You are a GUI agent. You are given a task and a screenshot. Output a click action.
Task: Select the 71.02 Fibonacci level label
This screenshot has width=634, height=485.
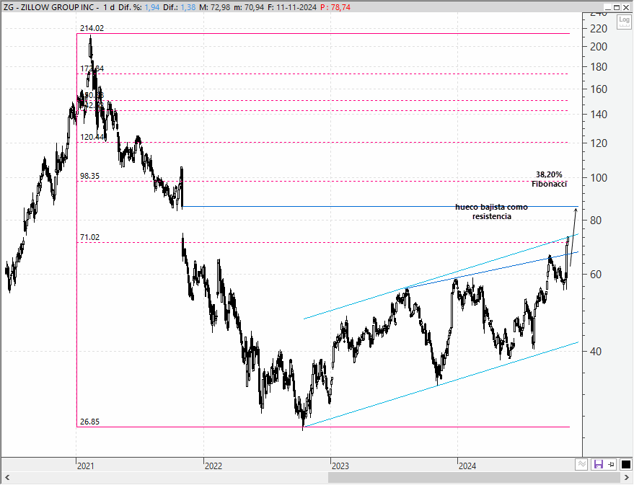(x=89, y=237)
